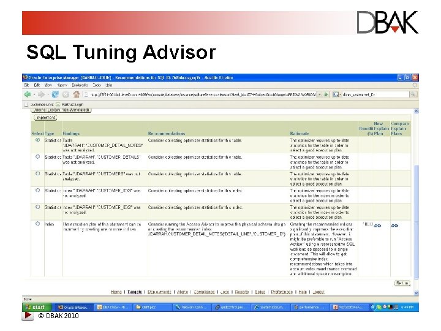Follow the footer Help link

pyautogui.click(x=303, y=292)
